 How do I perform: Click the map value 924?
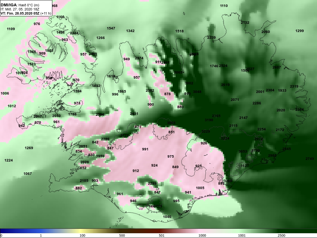click(x=154, y=165)
